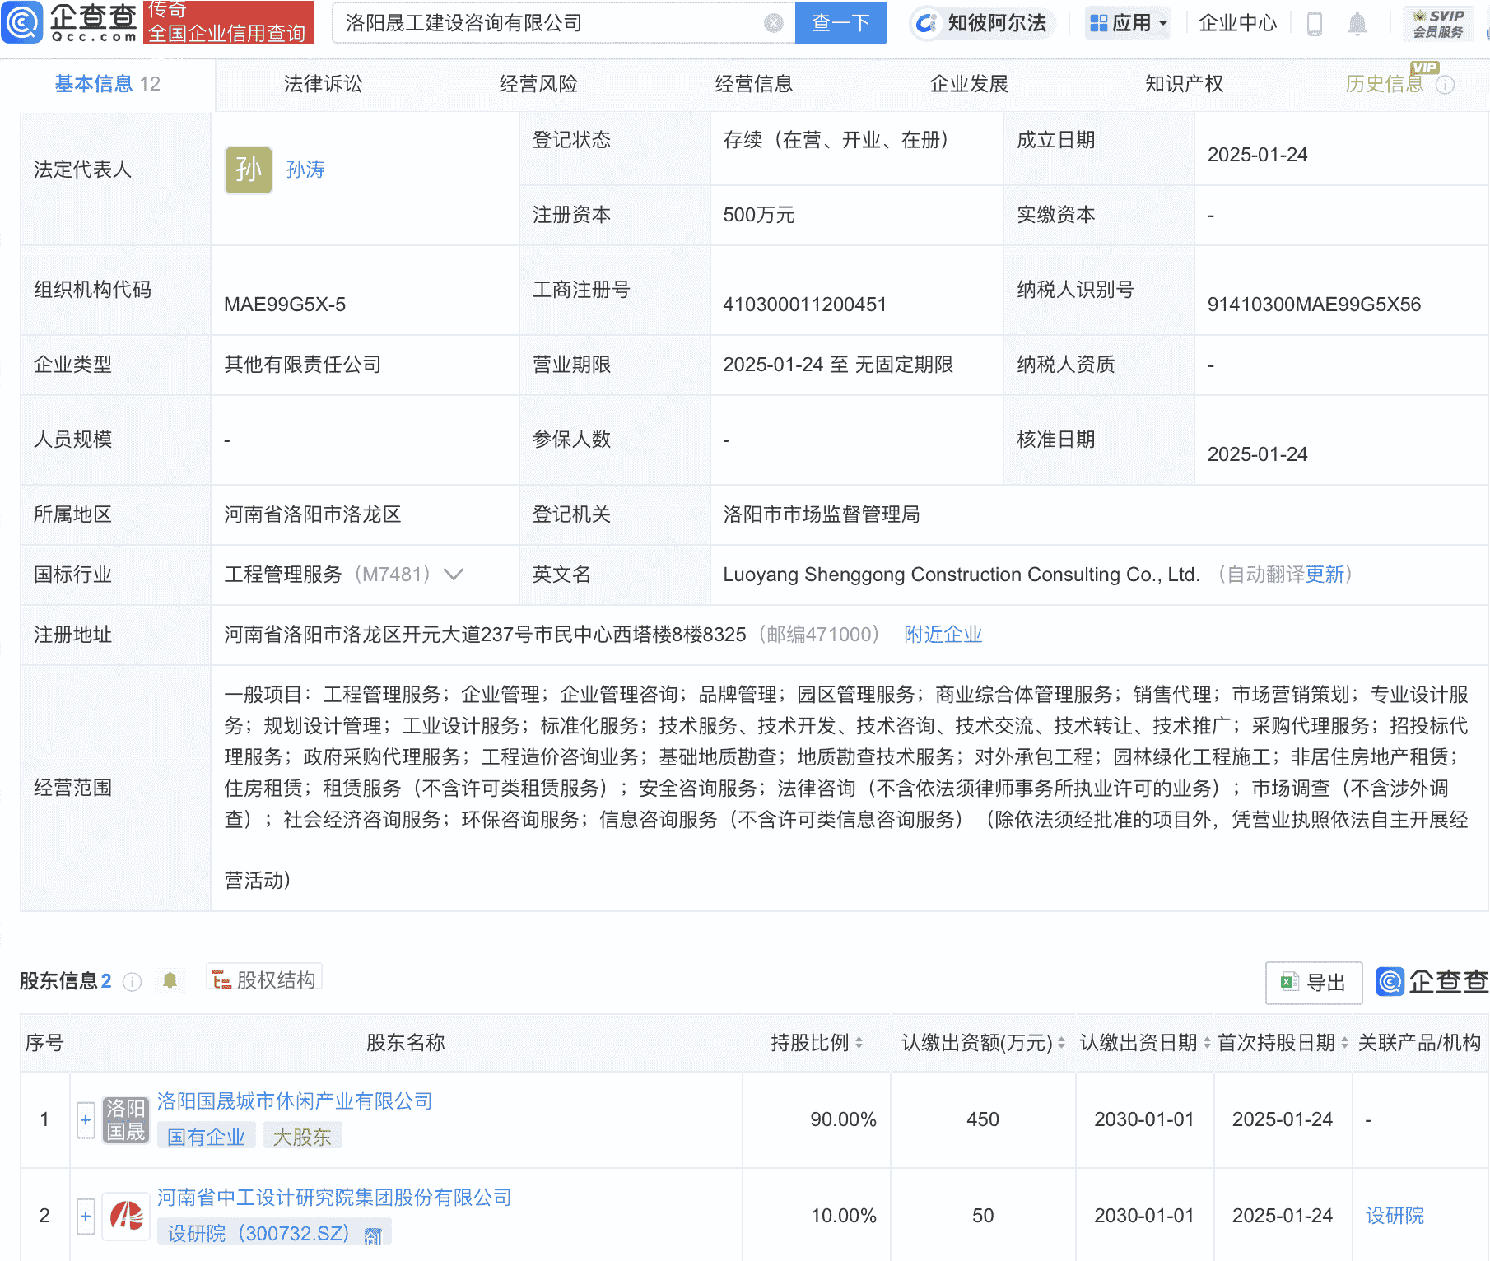Expand shareholder 洛阳国晟 row with plus sign

[x=86, y=1119]
